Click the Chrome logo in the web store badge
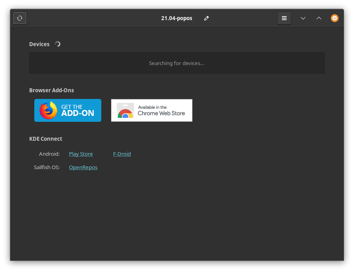Viewport: 354px width, 272px height. [125, 111]
